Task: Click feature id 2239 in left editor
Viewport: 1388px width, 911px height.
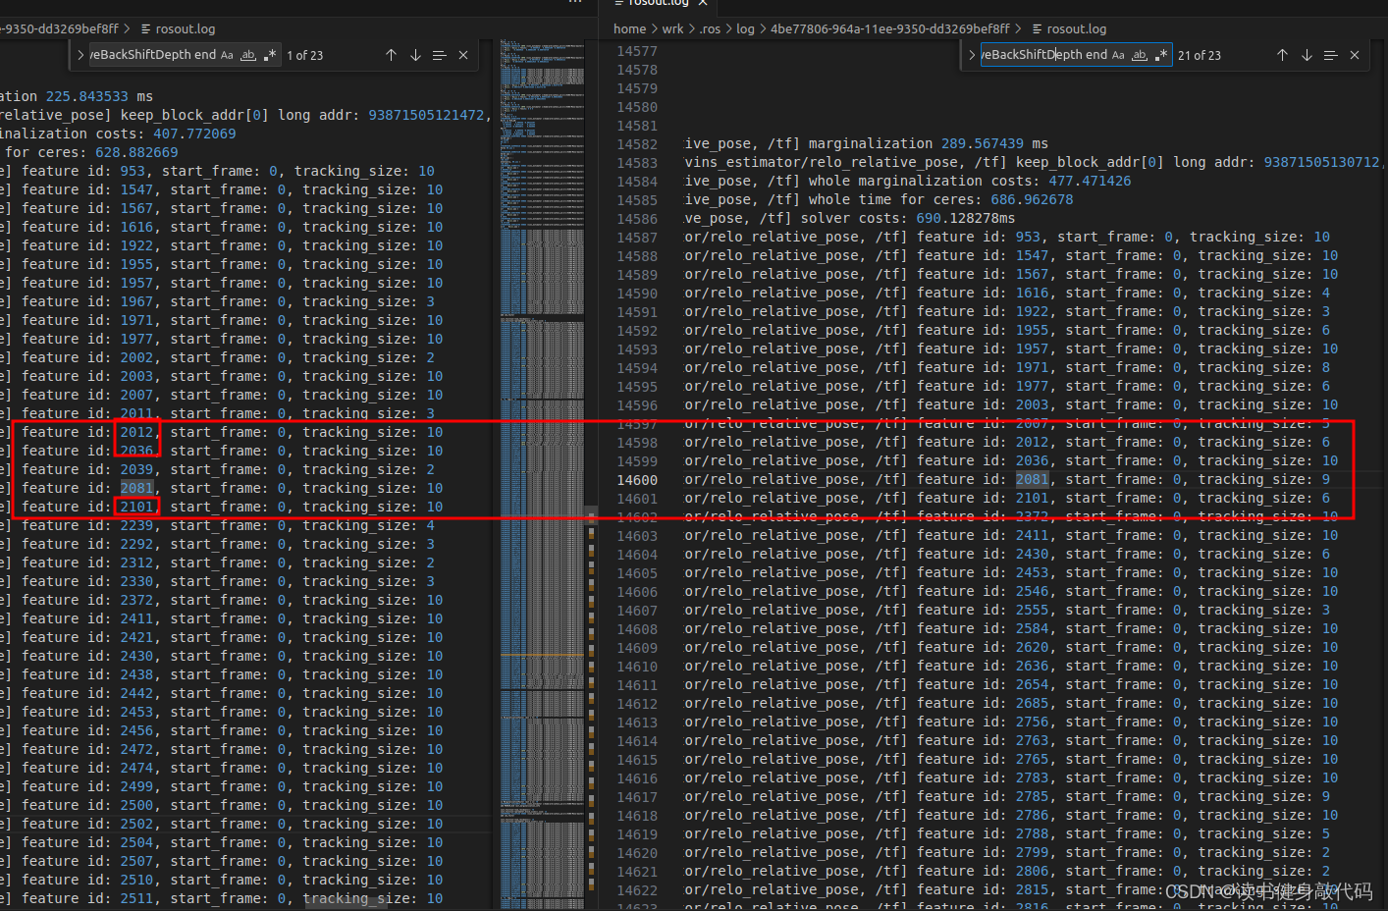Action: 136,525
